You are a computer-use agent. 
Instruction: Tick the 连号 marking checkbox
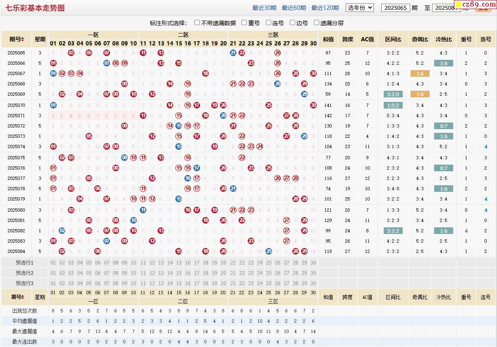tap(269, 23)
